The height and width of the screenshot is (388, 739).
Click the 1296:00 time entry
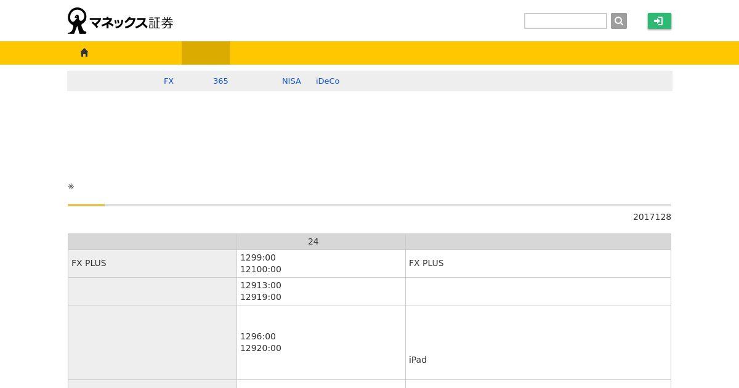pos(258,336)
